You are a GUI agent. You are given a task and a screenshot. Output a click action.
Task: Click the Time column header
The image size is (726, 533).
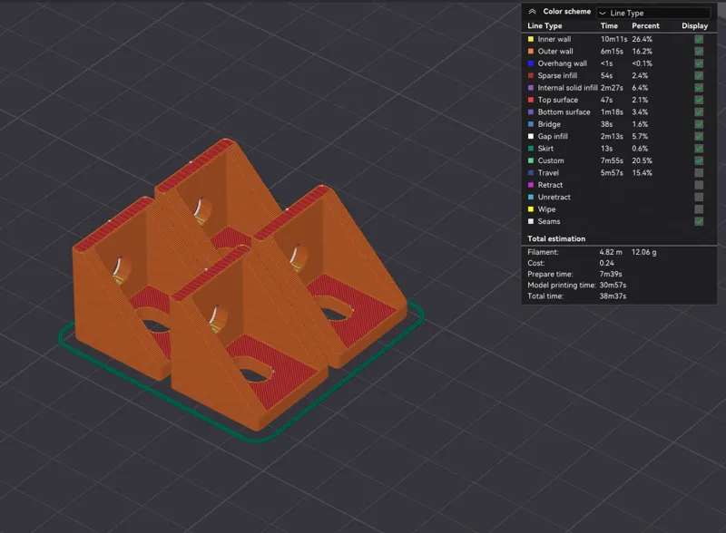[x=609, y=26]
